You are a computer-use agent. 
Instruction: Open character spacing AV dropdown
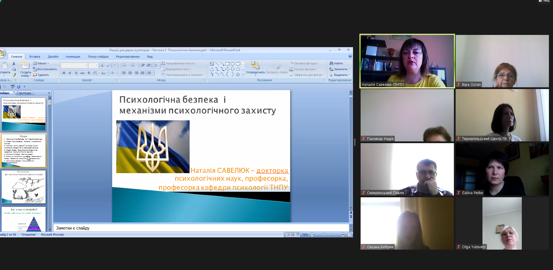tap(96, 73)
